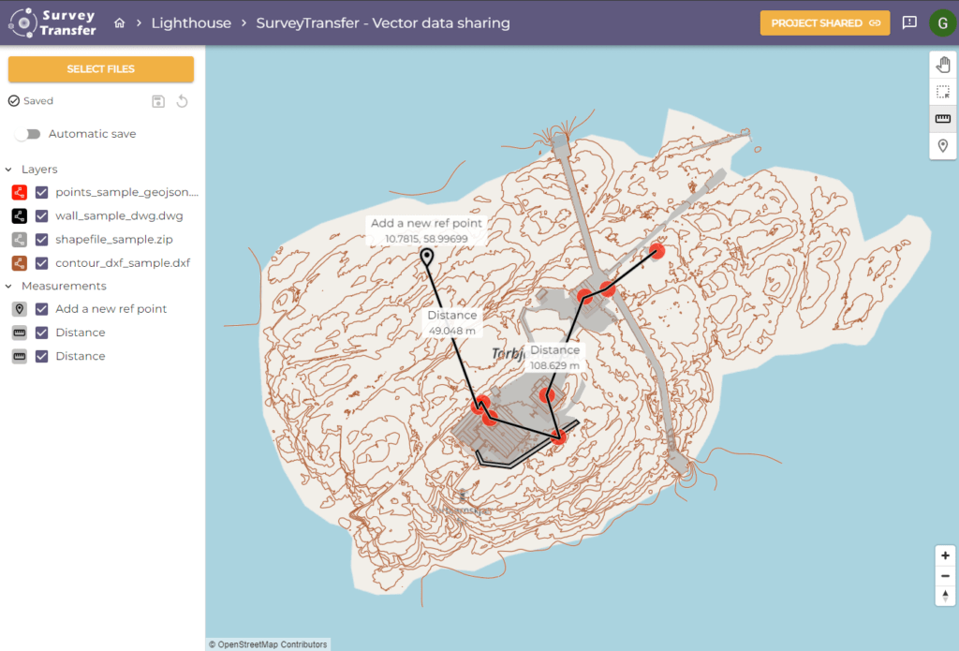This screenshot has width=959, height=651.
Task: Select the reference point marker tool
Action: (x=943, y=145)
